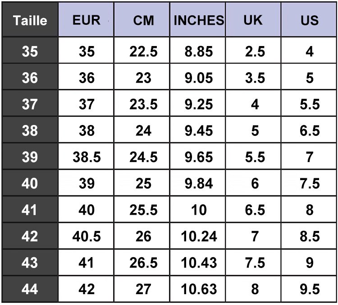Click the 22.5 CM cell
338x305 pixels.
click(x=143, y=52)
